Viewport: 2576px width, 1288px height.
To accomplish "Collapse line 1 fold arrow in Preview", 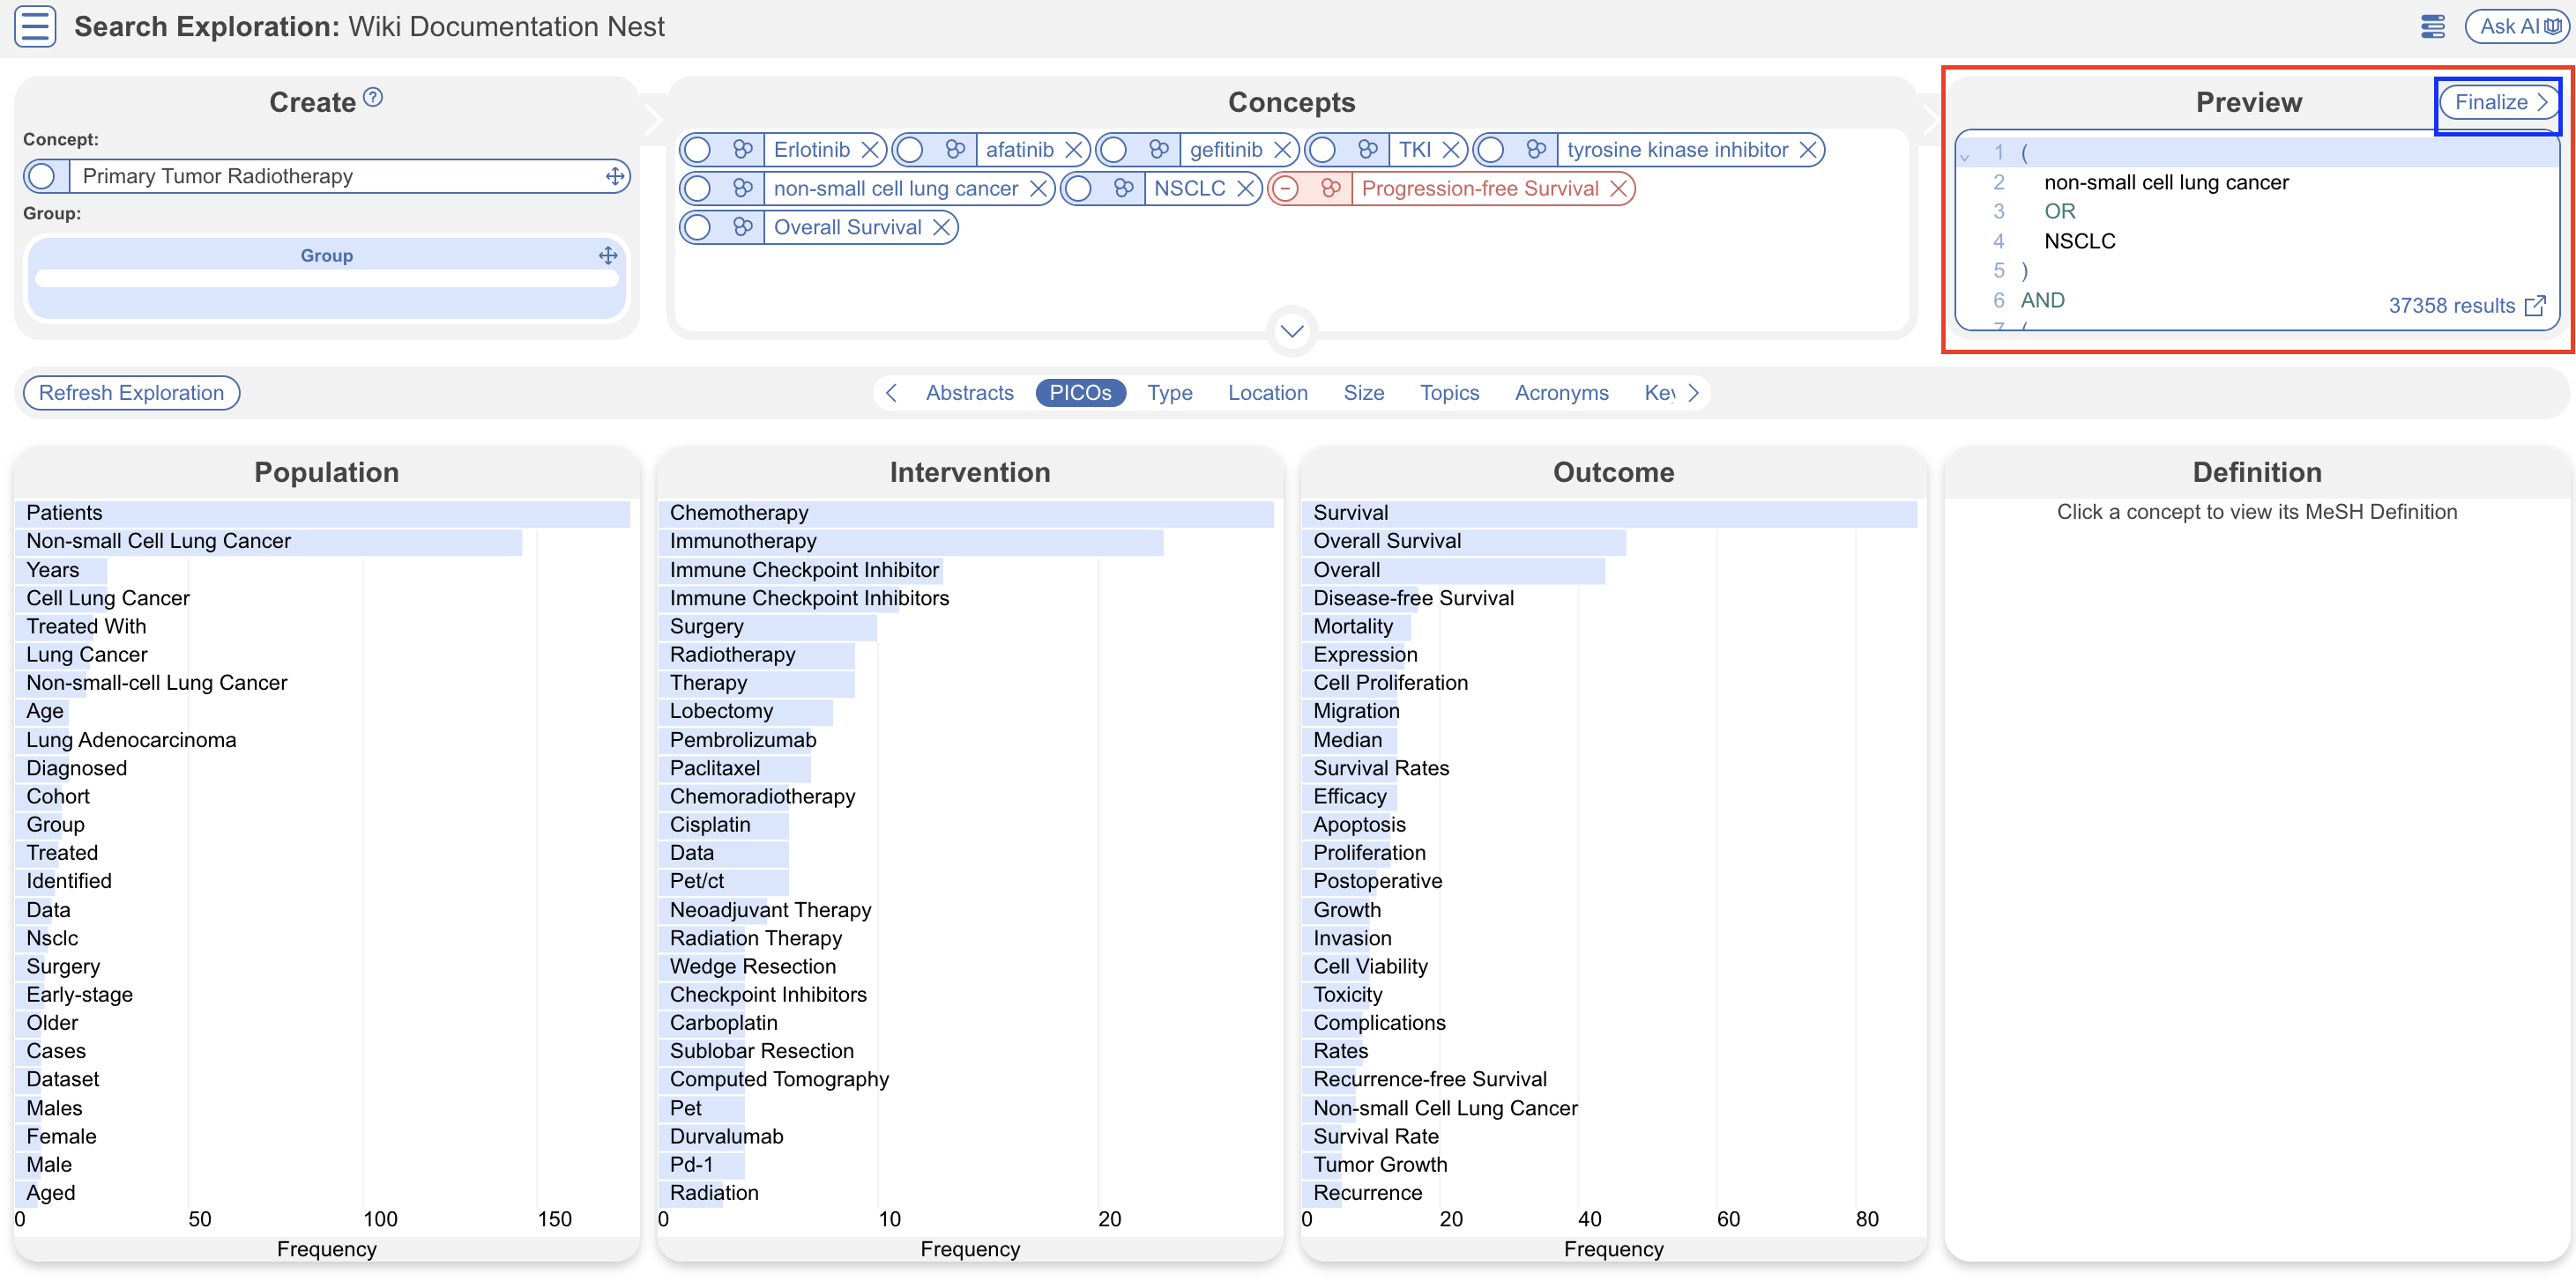I will [x=1965, y=156].
